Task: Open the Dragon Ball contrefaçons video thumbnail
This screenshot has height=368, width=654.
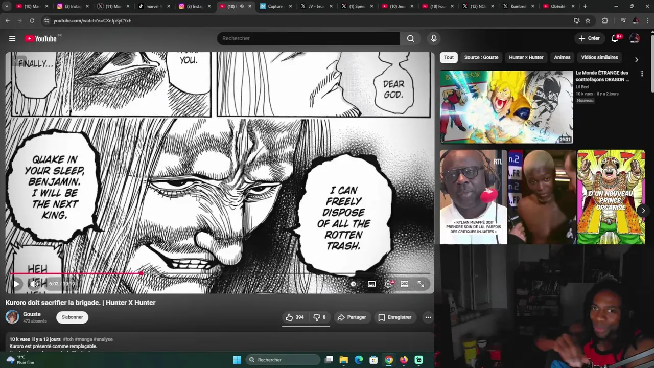Action: tap(506, 107)
